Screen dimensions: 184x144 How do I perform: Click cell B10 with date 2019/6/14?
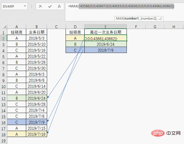coord(37,86)
